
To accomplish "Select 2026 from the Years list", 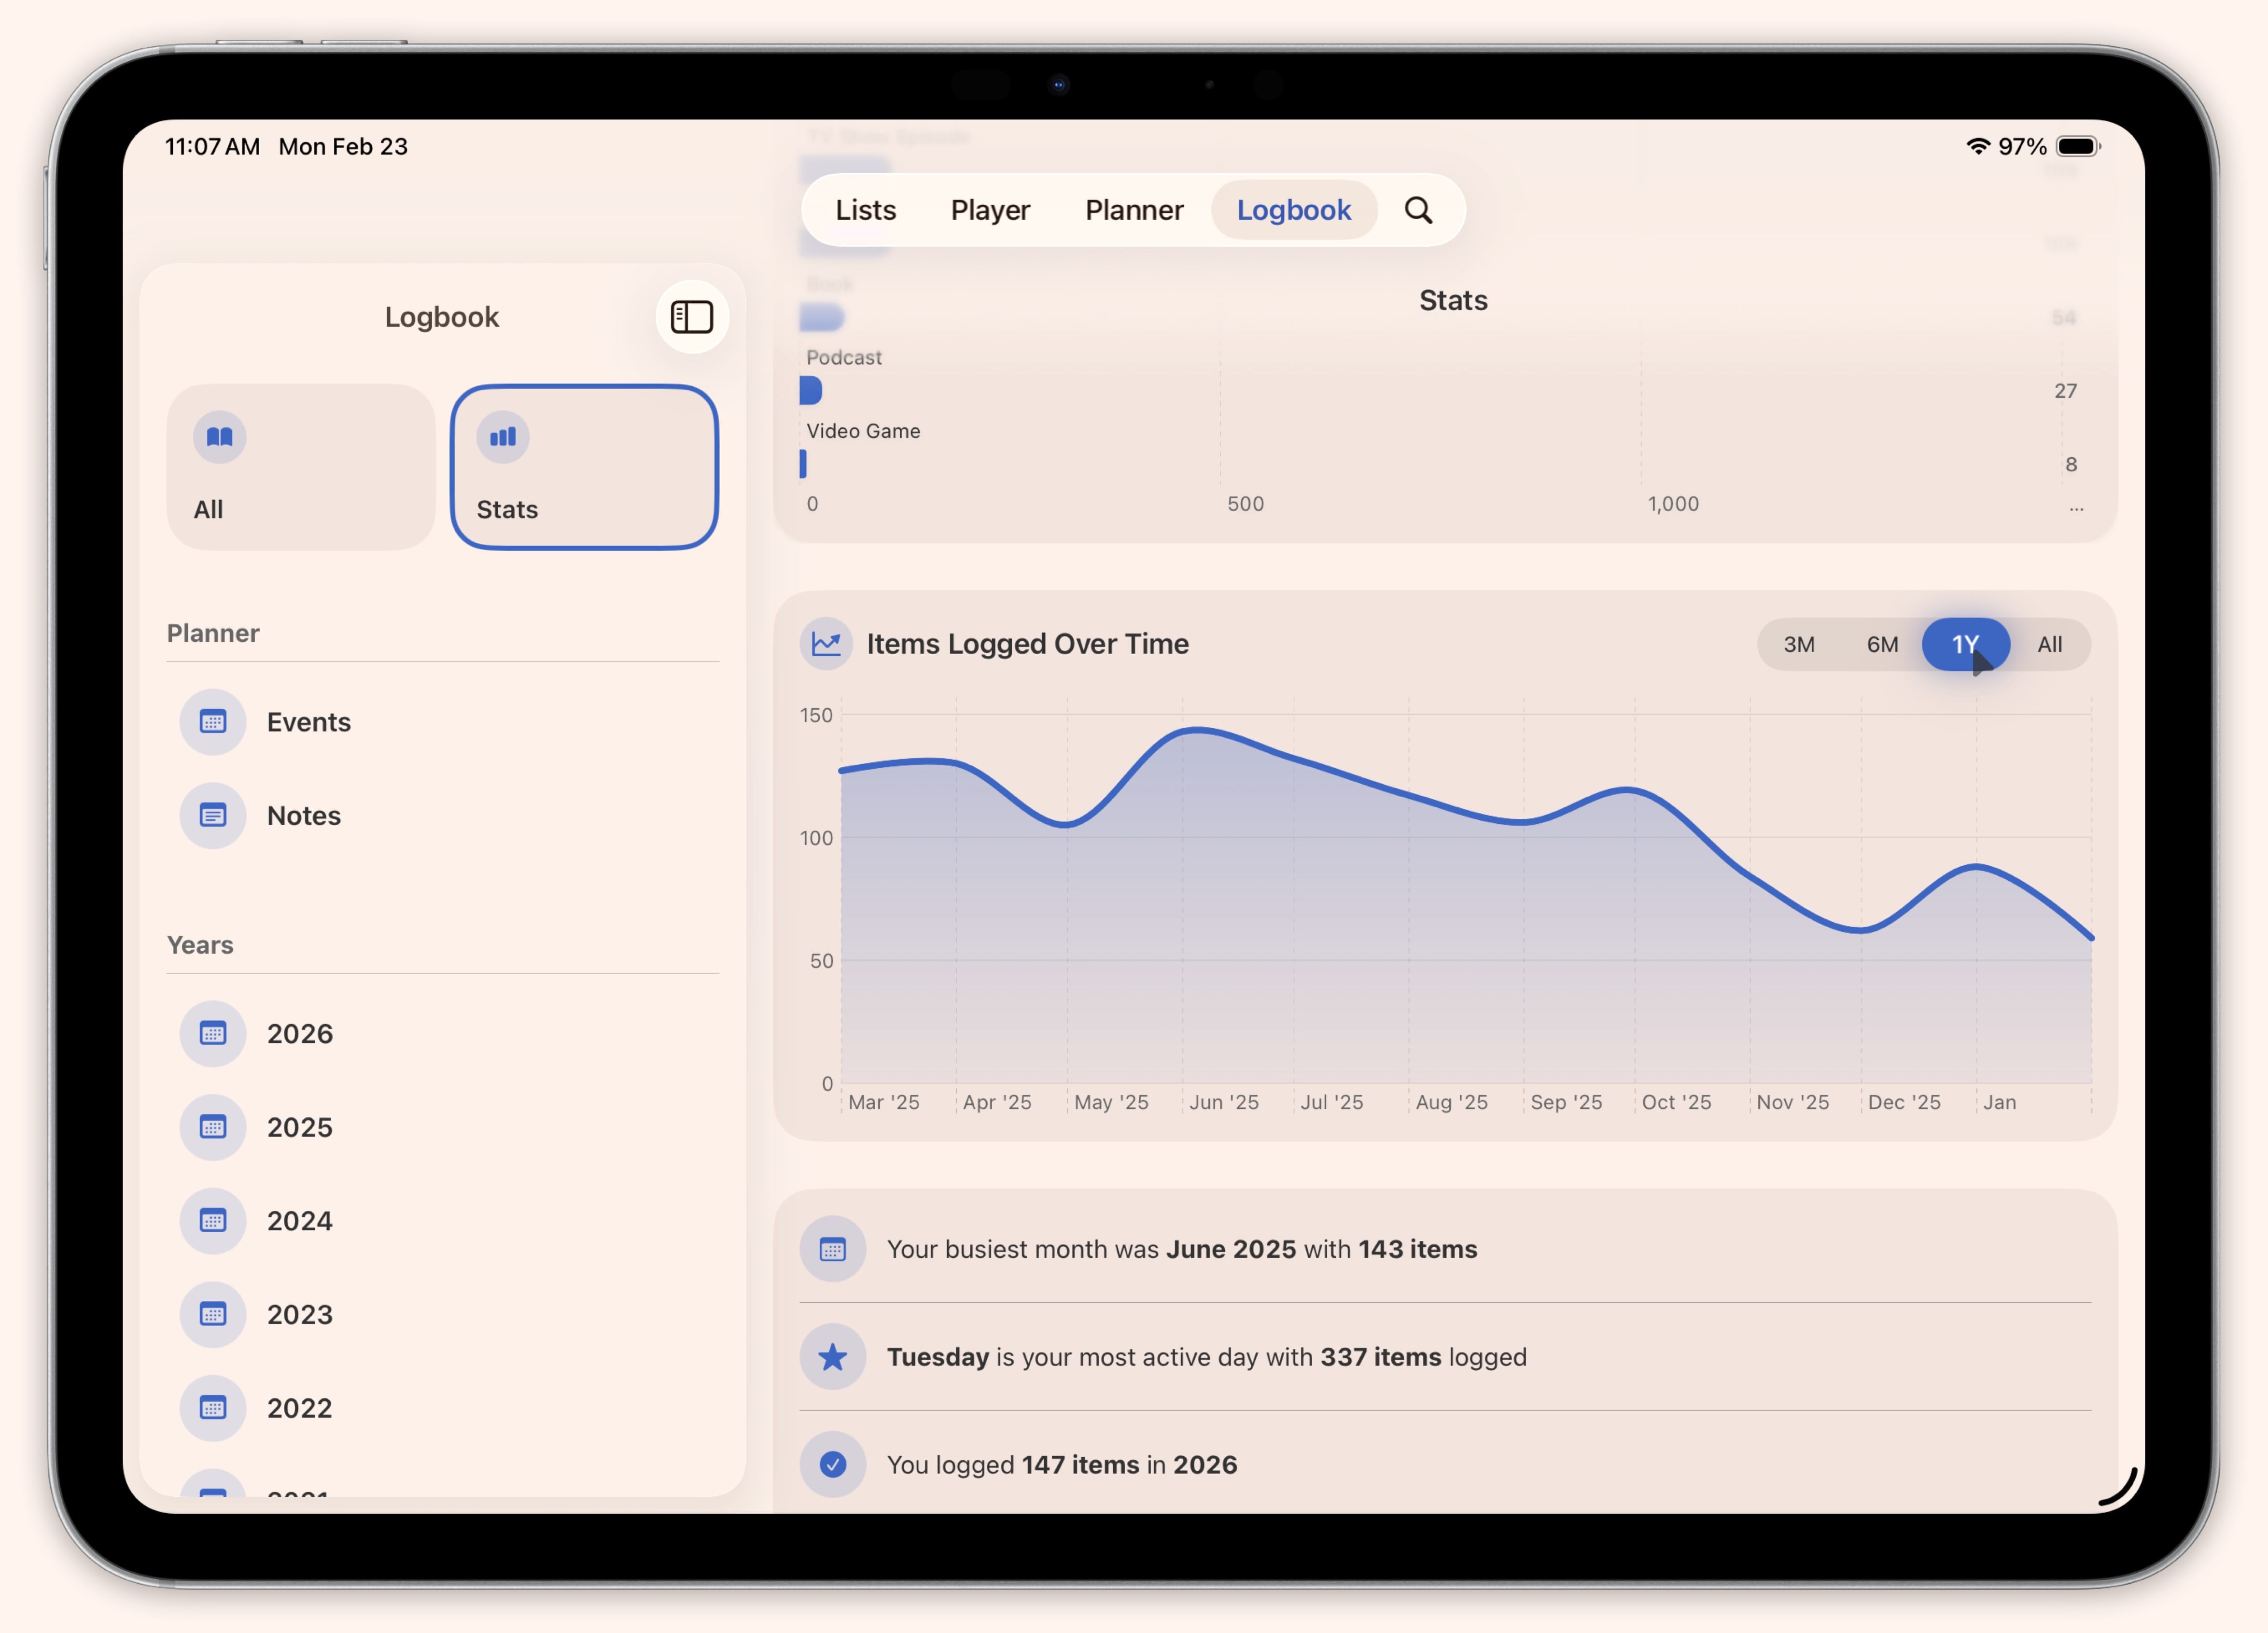I will [x=300, y=1033].
